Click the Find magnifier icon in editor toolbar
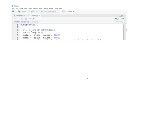157x118 pixels. point(30,19)
